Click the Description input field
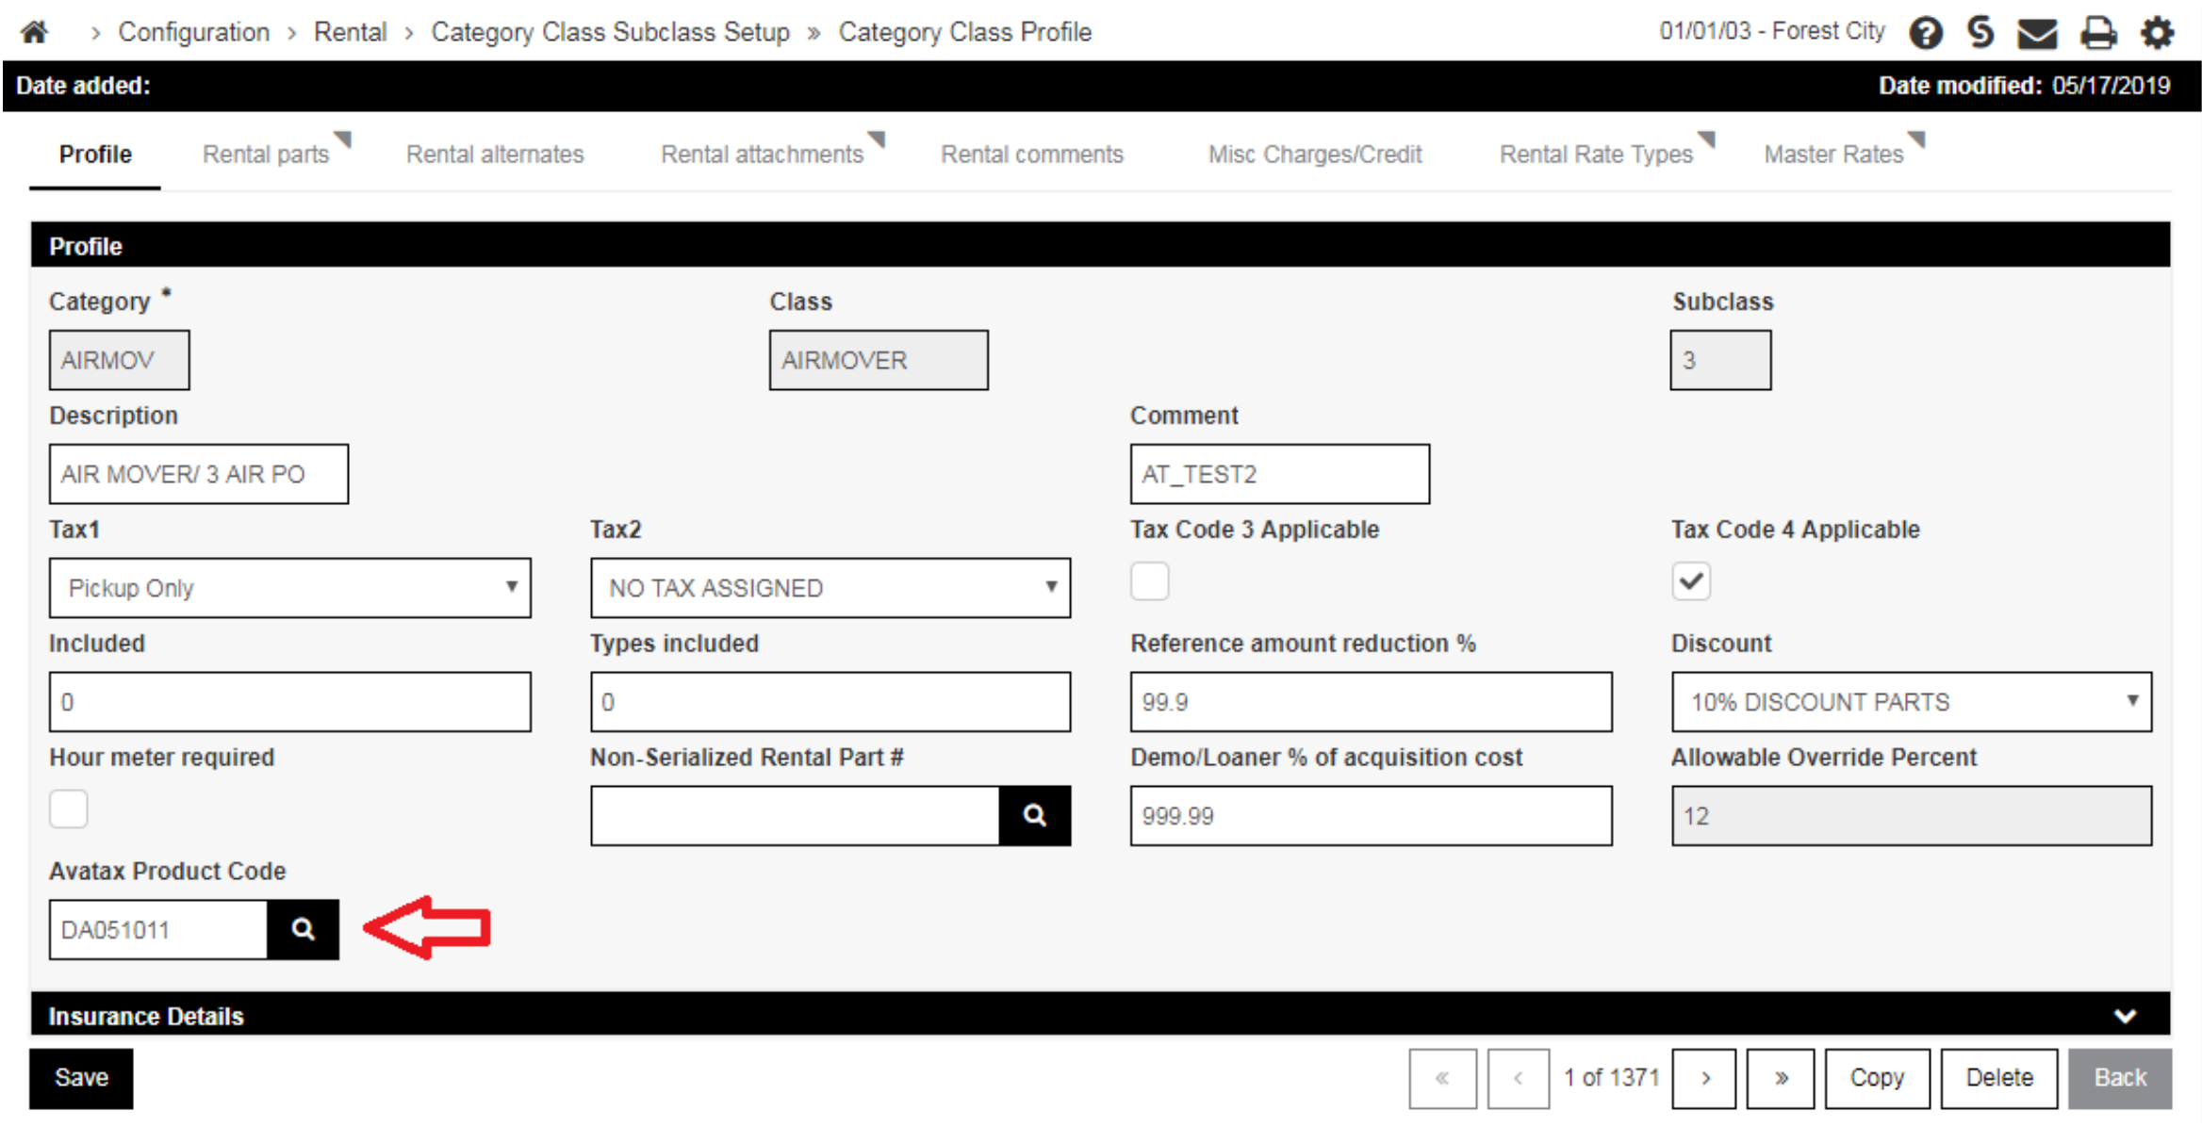Image resolution: width=2202 pixels, height=1143 pixels. click(199, 474)
